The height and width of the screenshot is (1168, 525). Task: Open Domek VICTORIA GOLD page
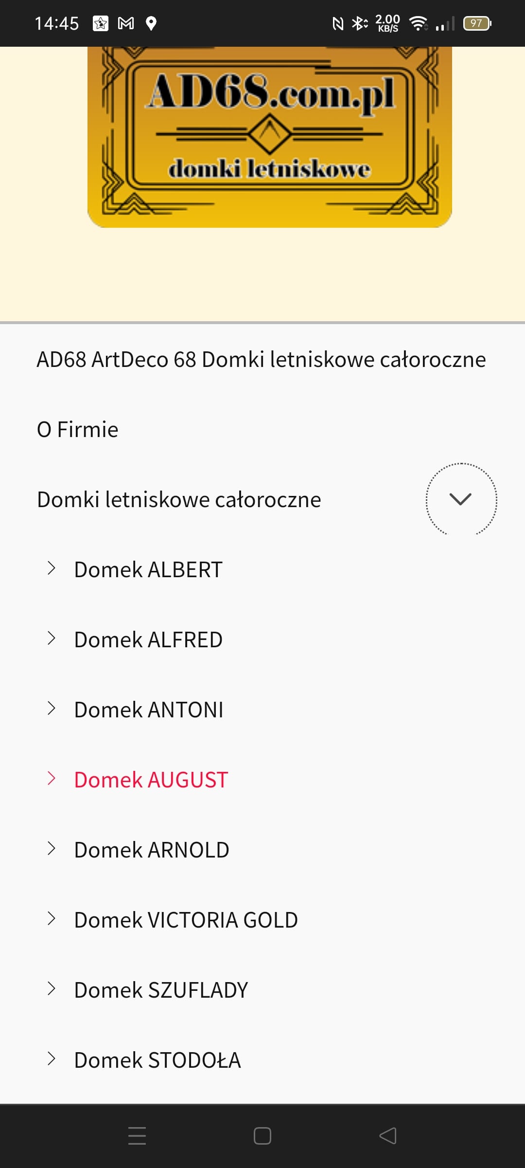point(186,920)
